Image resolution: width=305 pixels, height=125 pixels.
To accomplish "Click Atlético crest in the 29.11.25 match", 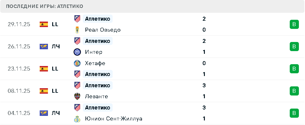I will (77, 19).
